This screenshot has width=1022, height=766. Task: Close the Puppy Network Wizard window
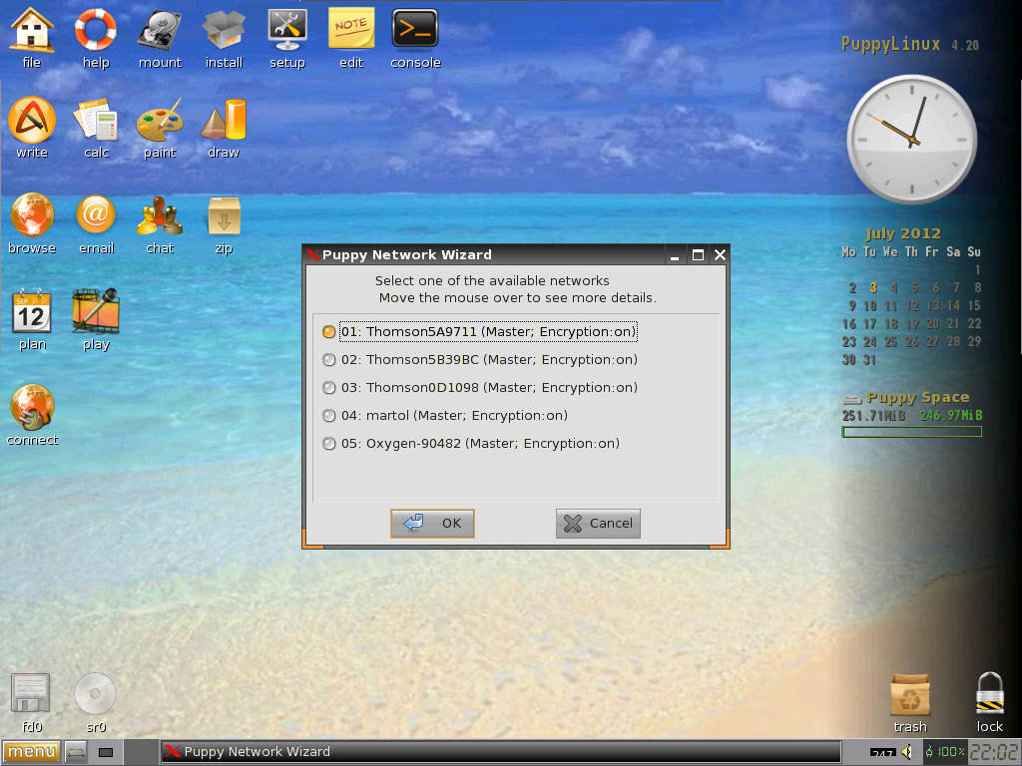[720, 255]
